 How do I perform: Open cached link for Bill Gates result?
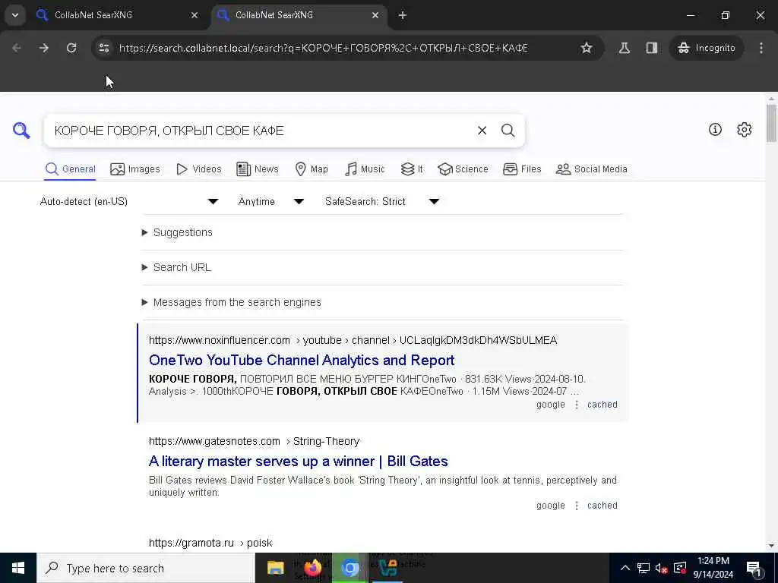point(602,506)
